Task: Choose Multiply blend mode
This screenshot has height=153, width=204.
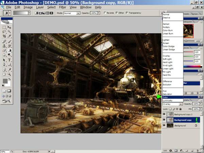Action: (173, 27)
